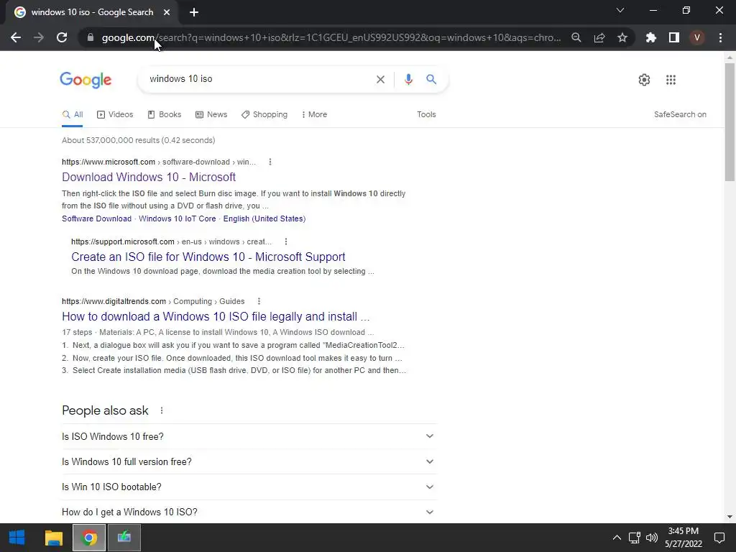Image resolution: width=736 pixels, height=552 pixels.
Task: Open the network icon in system tray
Action: [635, 538]
